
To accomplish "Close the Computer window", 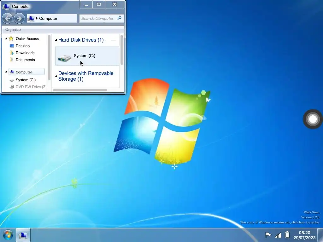I will click(x=115, y=4).
